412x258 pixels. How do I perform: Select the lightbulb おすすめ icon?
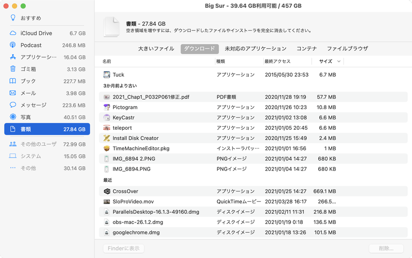pyautogui.click(x=13, y=18)
